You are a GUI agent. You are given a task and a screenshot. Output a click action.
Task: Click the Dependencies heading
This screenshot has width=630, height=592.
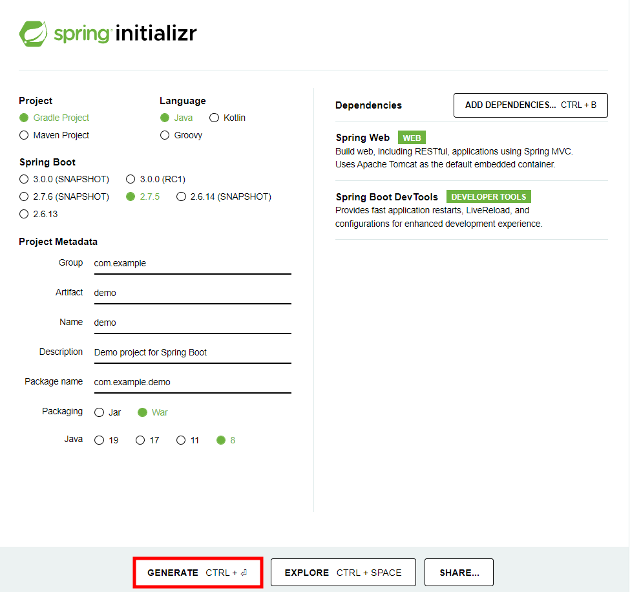(x=368, y=105)
